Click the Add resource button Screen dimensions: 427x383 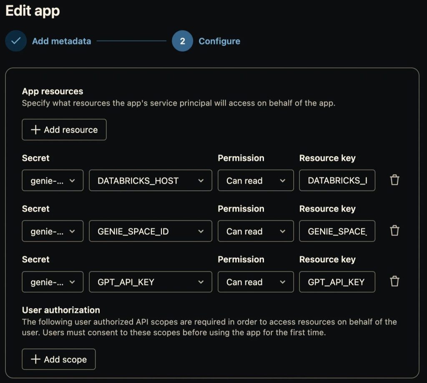click(x=64, y=129)
